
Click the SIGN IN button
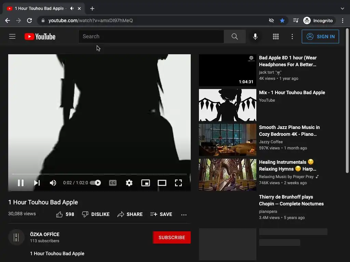pos(320,36)
